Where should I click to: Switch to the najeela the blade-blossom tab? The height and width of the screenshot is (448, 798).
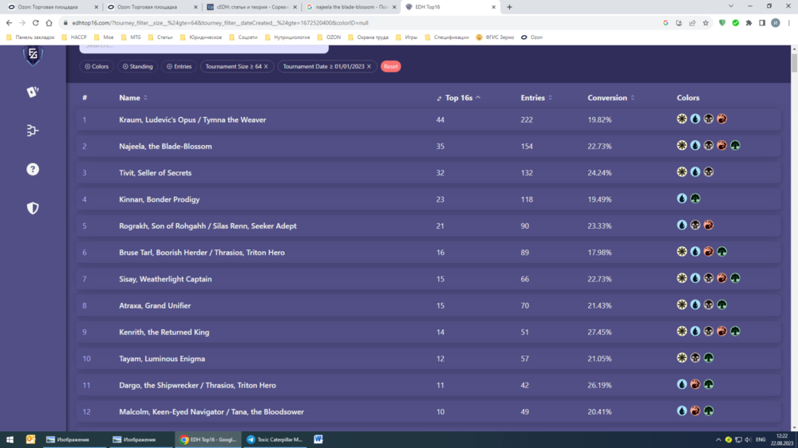pyautogui.click(x=348, y=7)
